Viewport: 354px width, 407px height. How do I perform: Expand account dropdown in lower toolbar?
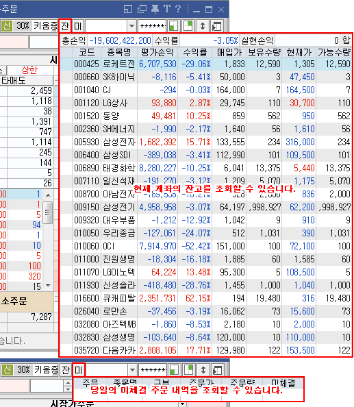132,369
